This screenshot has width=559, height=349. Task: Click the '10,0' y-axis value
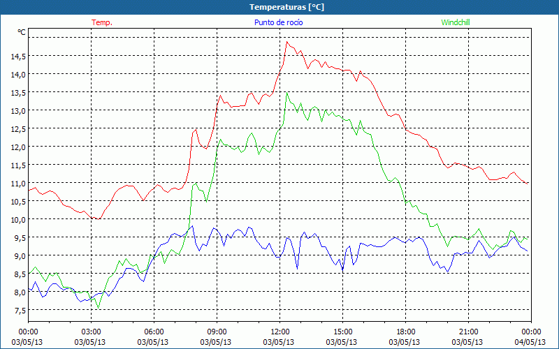click(x=18, y=219)
